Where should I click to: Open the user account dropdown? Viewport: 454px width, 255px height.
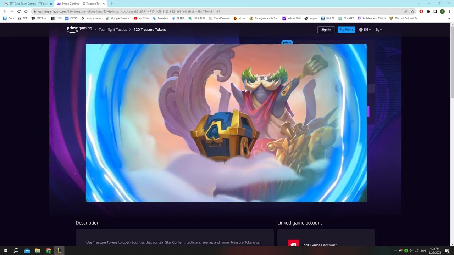pyautogui.click(x=379, y=30)
